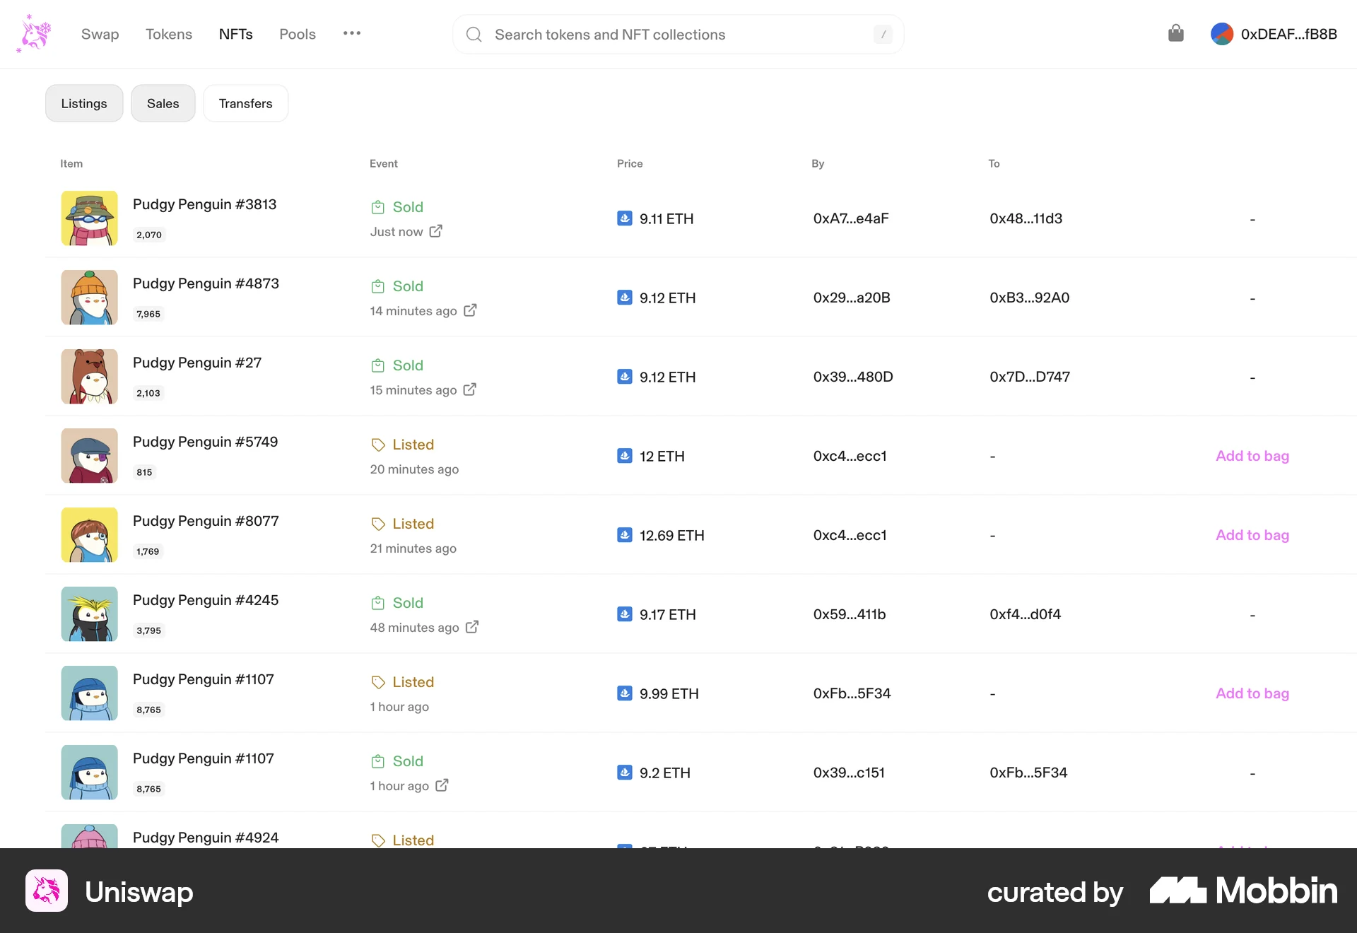Open the shopping bag panel
The image size is (1357, 933).
point(1175,33)
